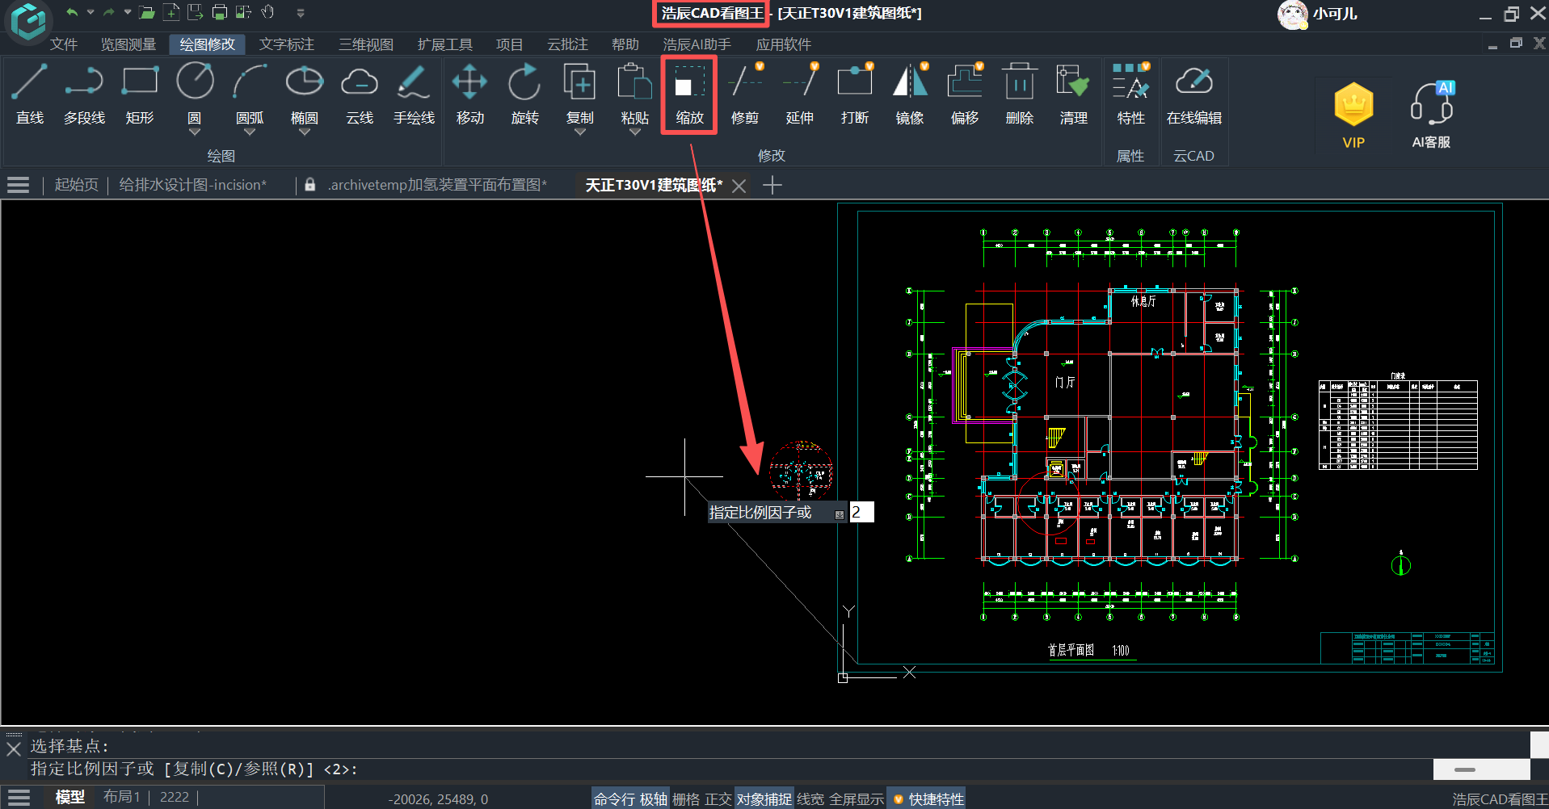1549x809 pixels.
Task: Switch to the 扩展工具 ribbon tab
Action: point(445,44)
